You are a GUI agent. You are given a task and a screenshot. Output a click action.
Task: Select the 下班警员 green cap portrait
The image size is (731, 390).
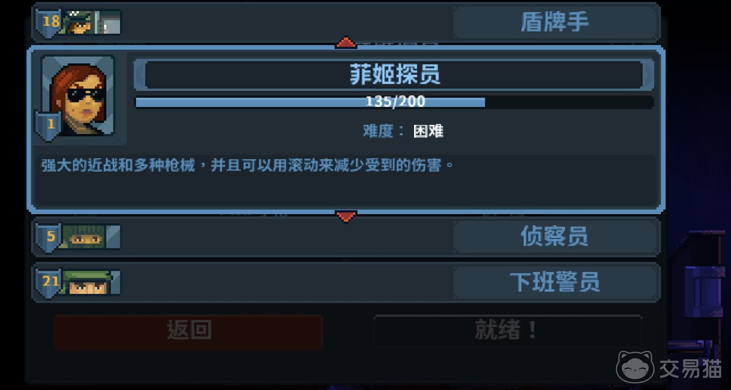point(92,282)
